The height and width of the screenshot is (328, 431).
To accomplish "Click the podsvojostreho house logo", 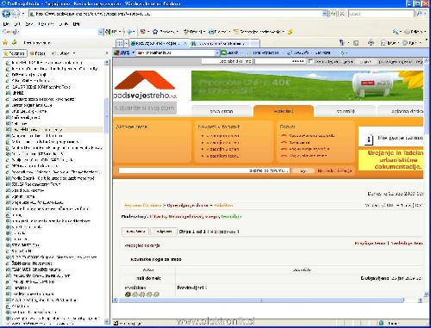I will 146,84.
